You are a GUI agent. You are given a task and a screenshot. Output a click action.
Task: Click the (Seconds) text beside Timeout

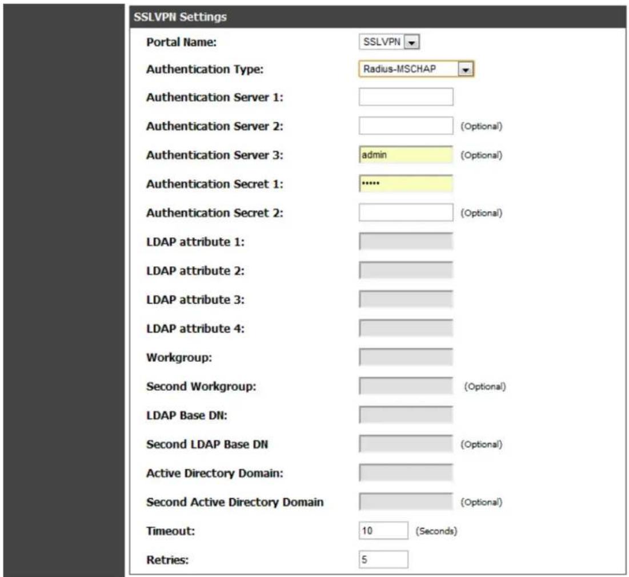point(436,531)
